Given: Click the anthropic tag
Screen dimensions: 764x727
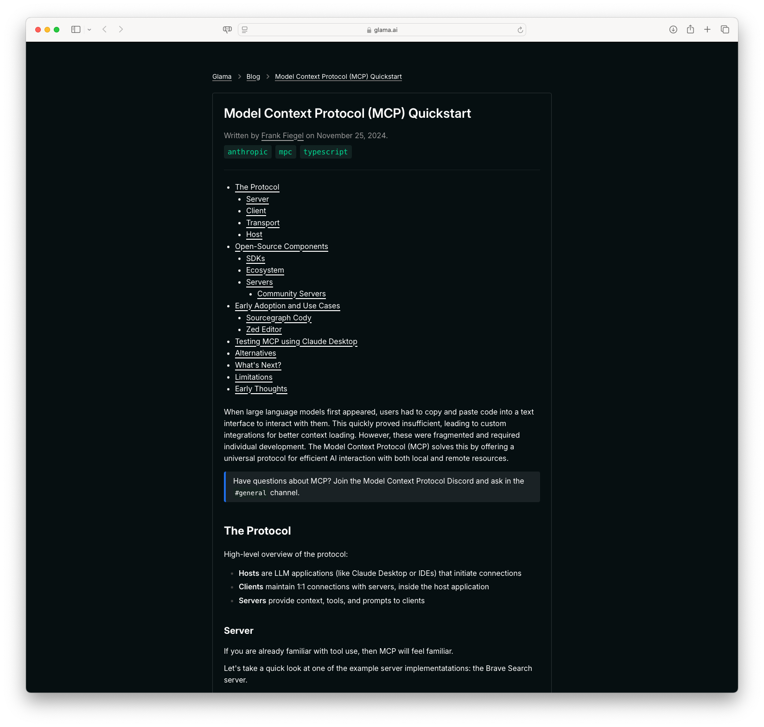Looking at the screenshot, I should [x=248, y=152].
